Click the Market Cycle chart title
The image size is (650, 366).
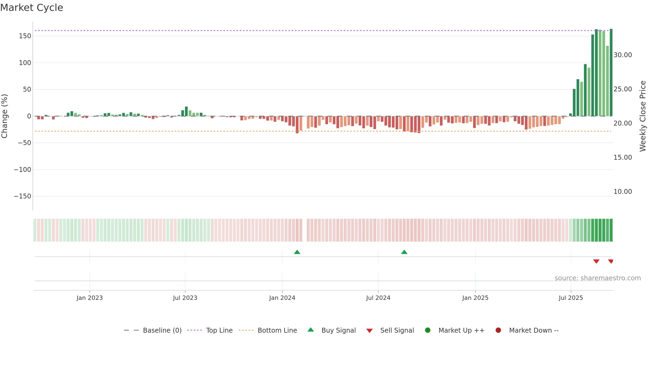pyautogui.click(x=32, y=8)
